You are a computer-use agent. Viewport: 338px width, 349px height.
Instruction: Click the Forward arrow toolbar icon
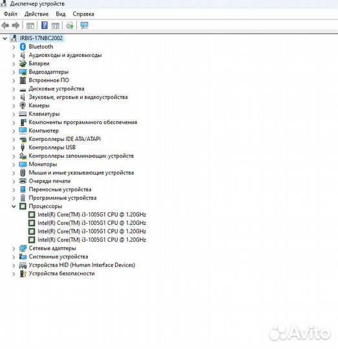point(16,25)
